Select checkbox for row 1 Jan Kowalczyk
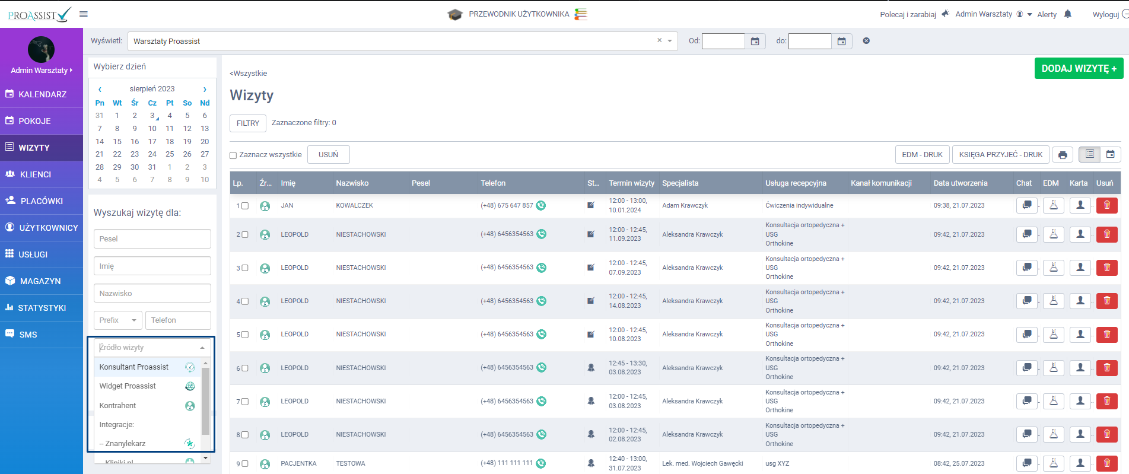This screenshot has height=474, width=1129. pos(244,206)
